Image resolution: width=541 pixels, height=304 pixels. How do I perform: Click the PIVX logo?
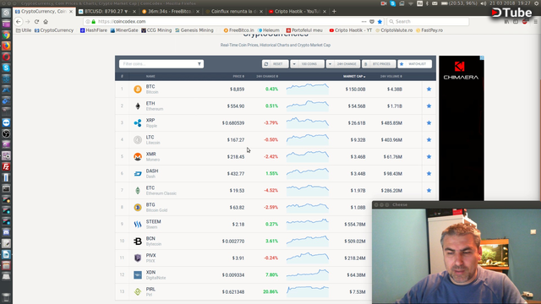point(138,258)
